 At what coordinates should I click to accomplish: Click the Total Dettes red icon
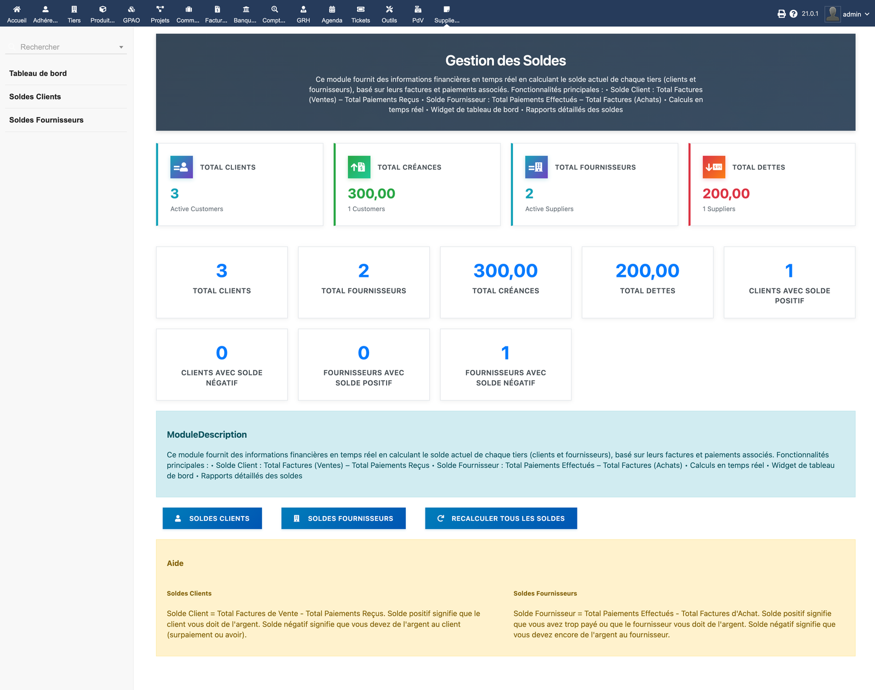tap(713, 167)
